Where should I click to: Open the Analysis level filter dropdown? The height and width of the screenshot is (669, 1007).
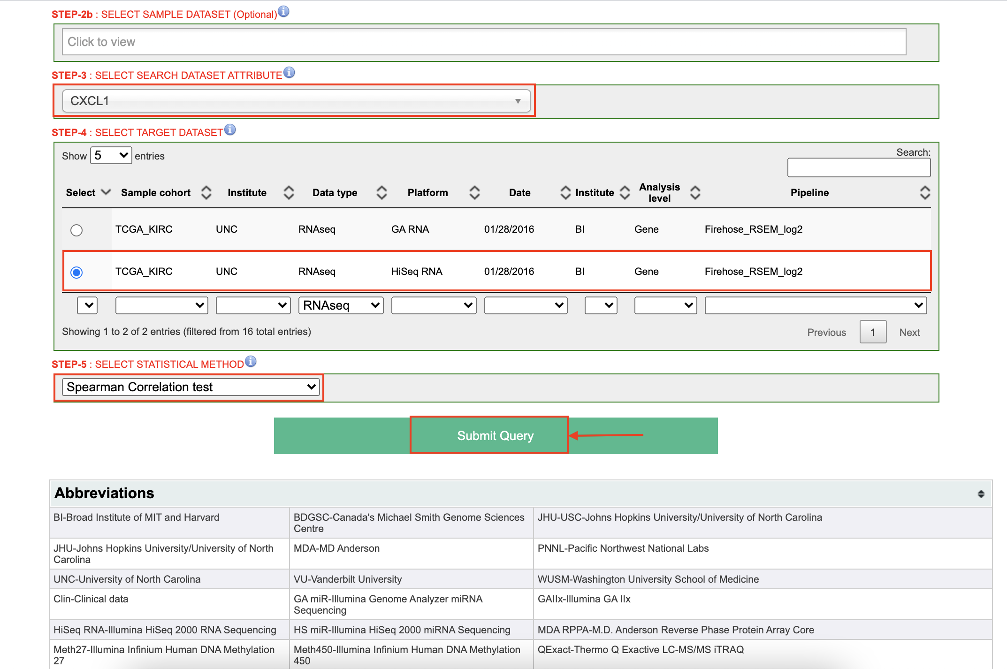[666, 305]
